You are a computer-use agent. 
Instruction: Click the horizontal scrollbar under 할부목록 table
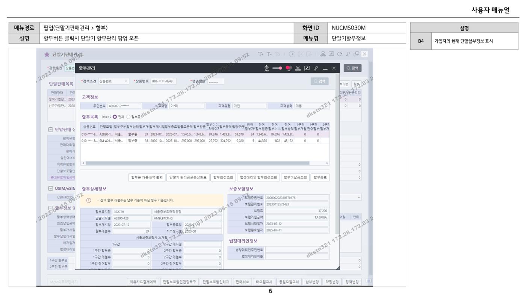(x=197, y=163)
